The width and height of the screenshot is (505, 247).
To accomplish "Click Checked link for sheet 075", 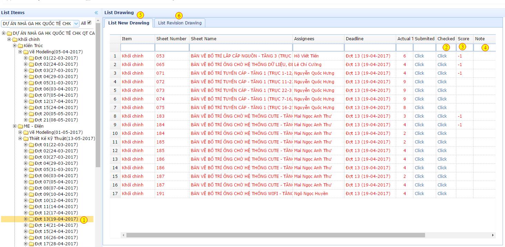I will (x=442, y=108).
